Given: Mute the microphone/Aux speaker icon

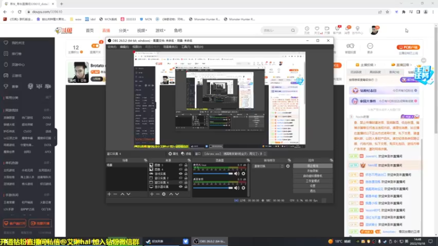Looking at the screenshot, I should pyautogui.click(x=237, y=174).
